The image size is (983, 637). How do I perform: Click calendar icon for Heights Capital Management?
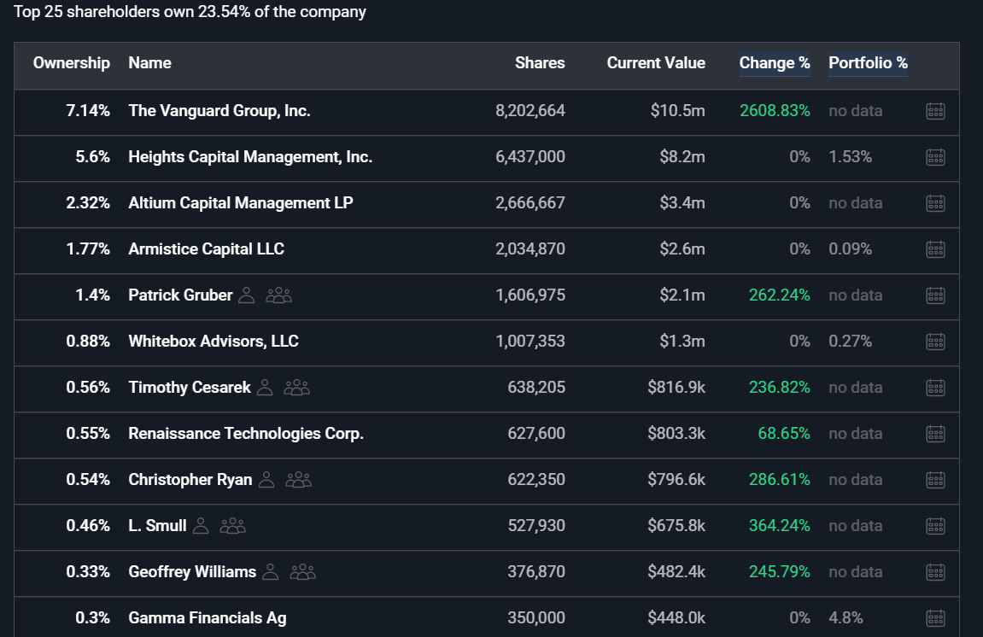pos(935,157)
